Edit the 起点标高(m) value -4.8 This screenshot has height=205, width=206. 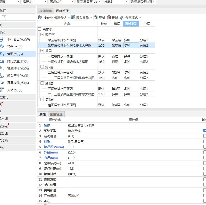tap(134, 163)
